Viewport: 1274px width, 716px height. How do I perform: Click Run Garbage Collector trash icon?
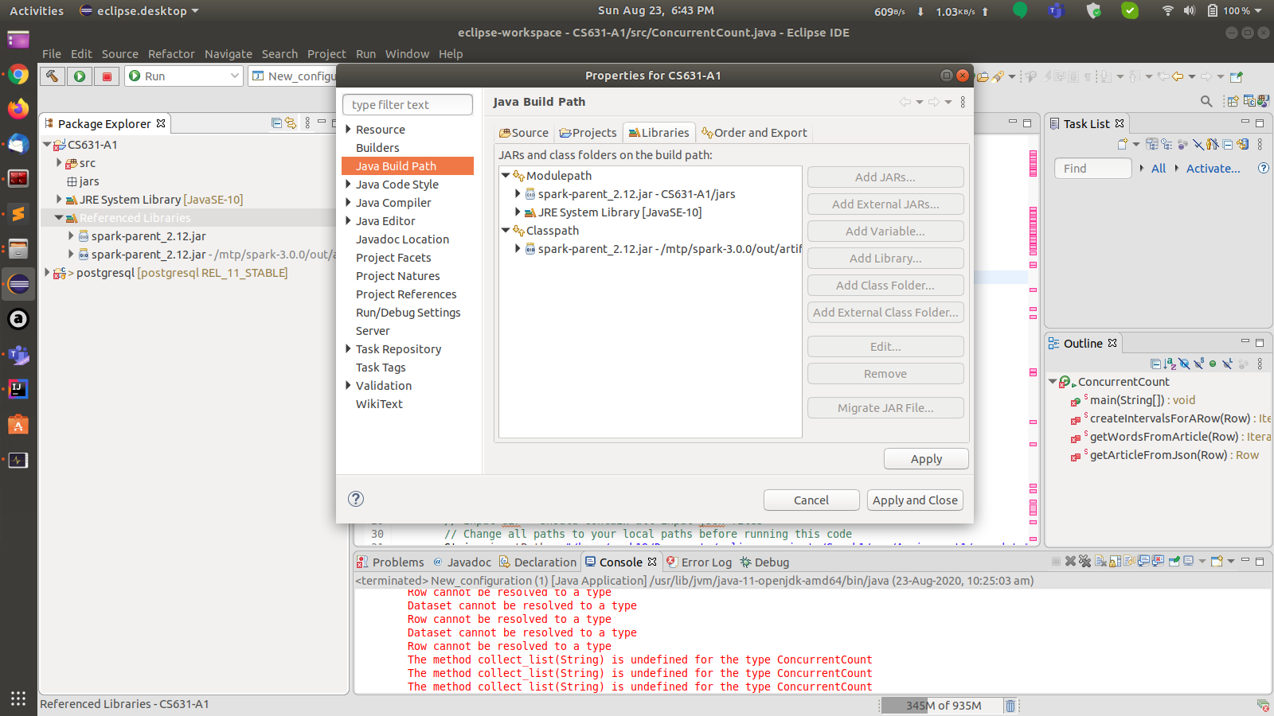click(x=1010, y=706)
